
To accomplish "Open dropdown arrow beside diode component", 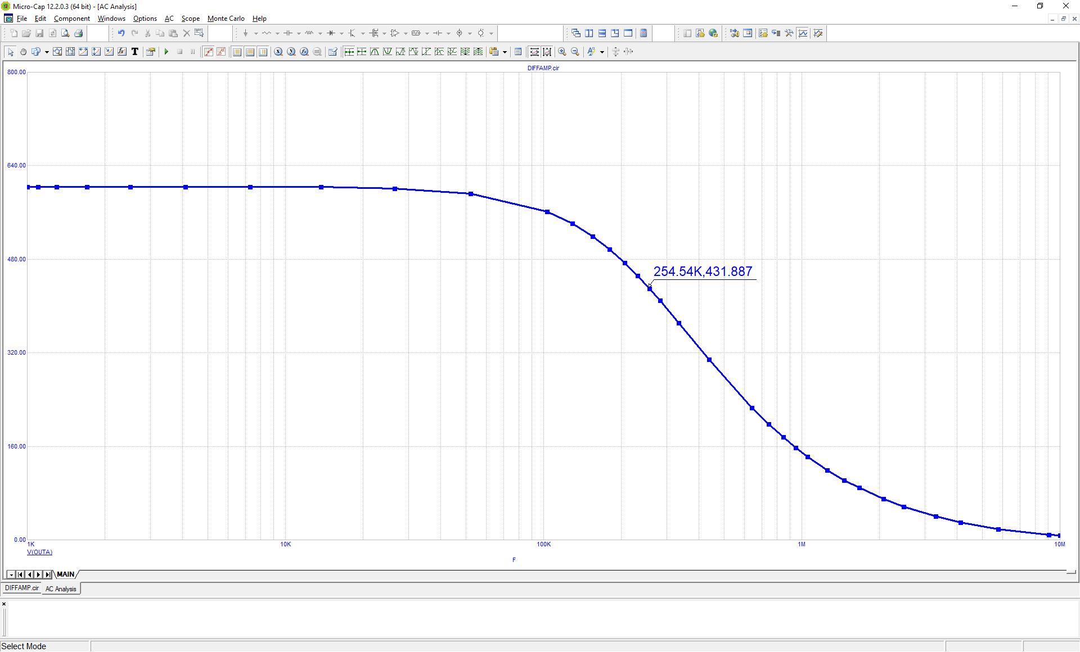I will [x=341, y=33].
